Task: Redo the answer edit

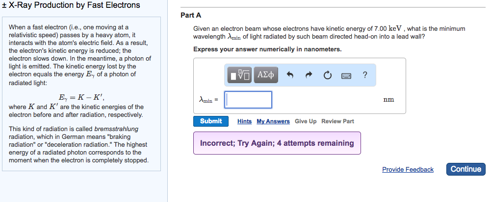Action: coord(309,75)
